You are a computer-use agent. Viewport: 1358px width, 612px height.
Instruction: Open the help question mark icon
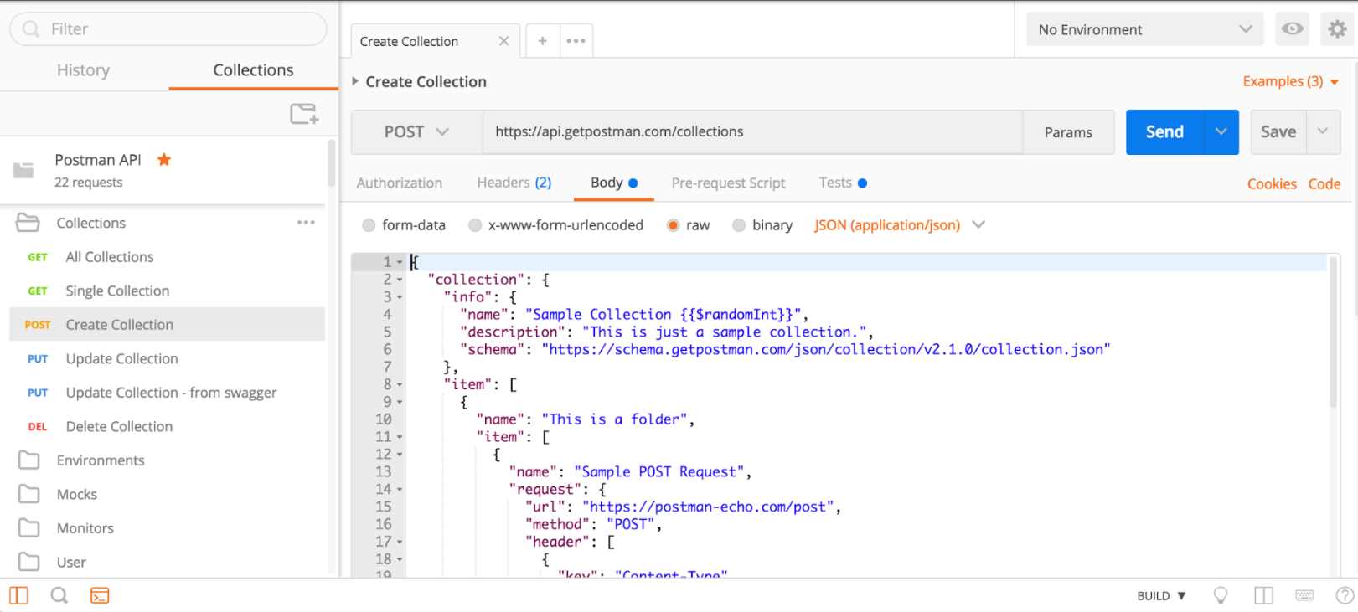[1345, 595]
